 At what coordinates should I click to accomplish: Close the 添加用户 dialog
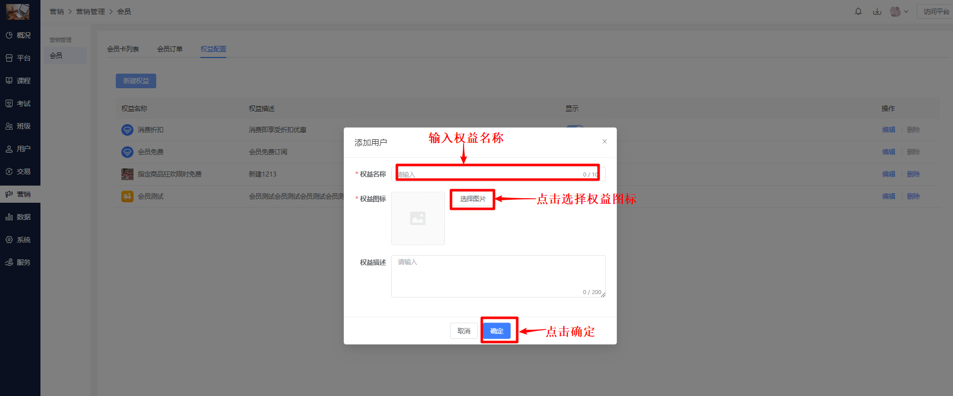point(604,142)
